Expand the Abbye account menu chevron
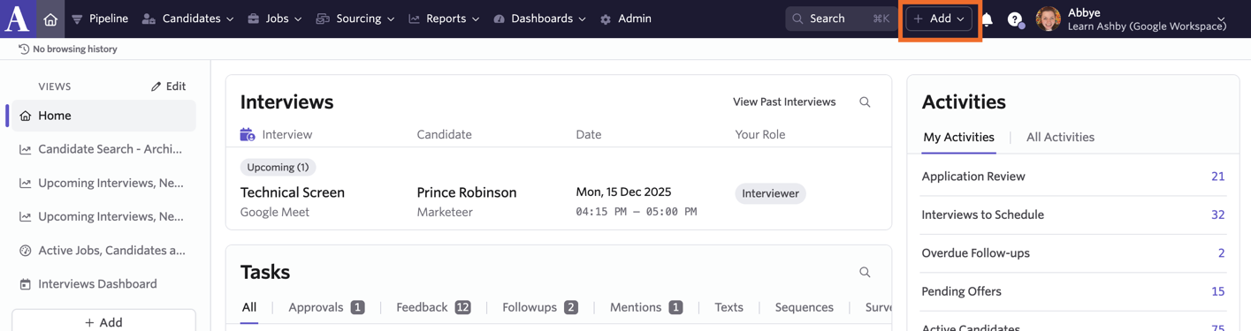The width and height of the screenshot is (1251, 331). (1222, 19)
